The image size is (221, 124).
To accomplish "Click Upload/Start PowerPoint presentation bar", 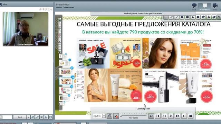I will point(143,13).
